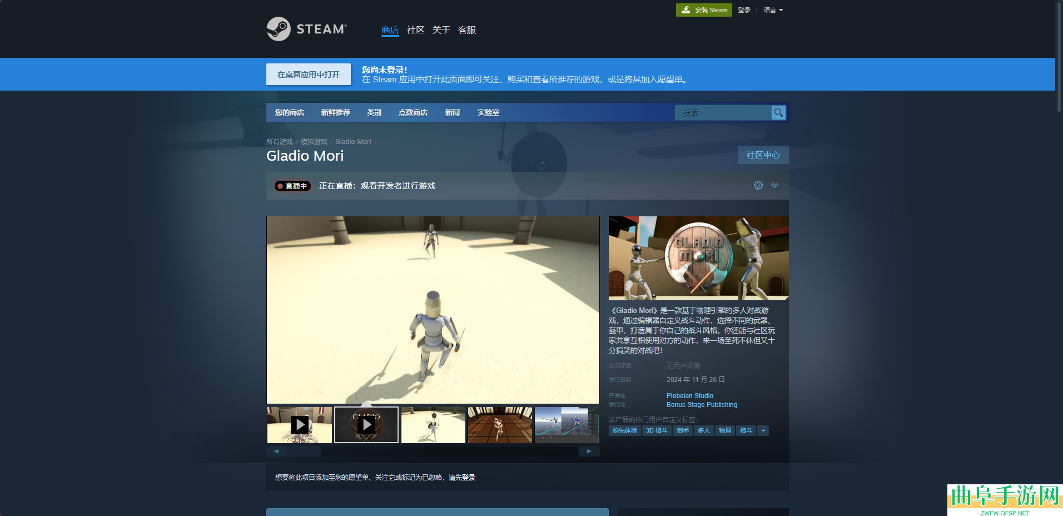Open the 语言 language dropdown
The image size is (1063, 516).
click(773, 10)
